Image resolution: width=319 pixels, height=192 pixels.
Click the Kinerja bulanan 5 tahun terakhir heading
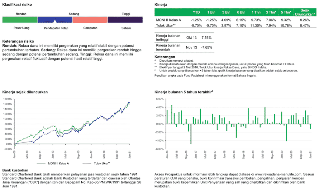click(183, 92)
